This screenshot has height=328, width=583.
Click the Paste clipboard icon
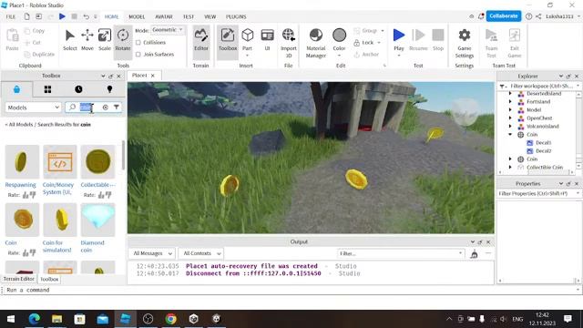point(12,36)
